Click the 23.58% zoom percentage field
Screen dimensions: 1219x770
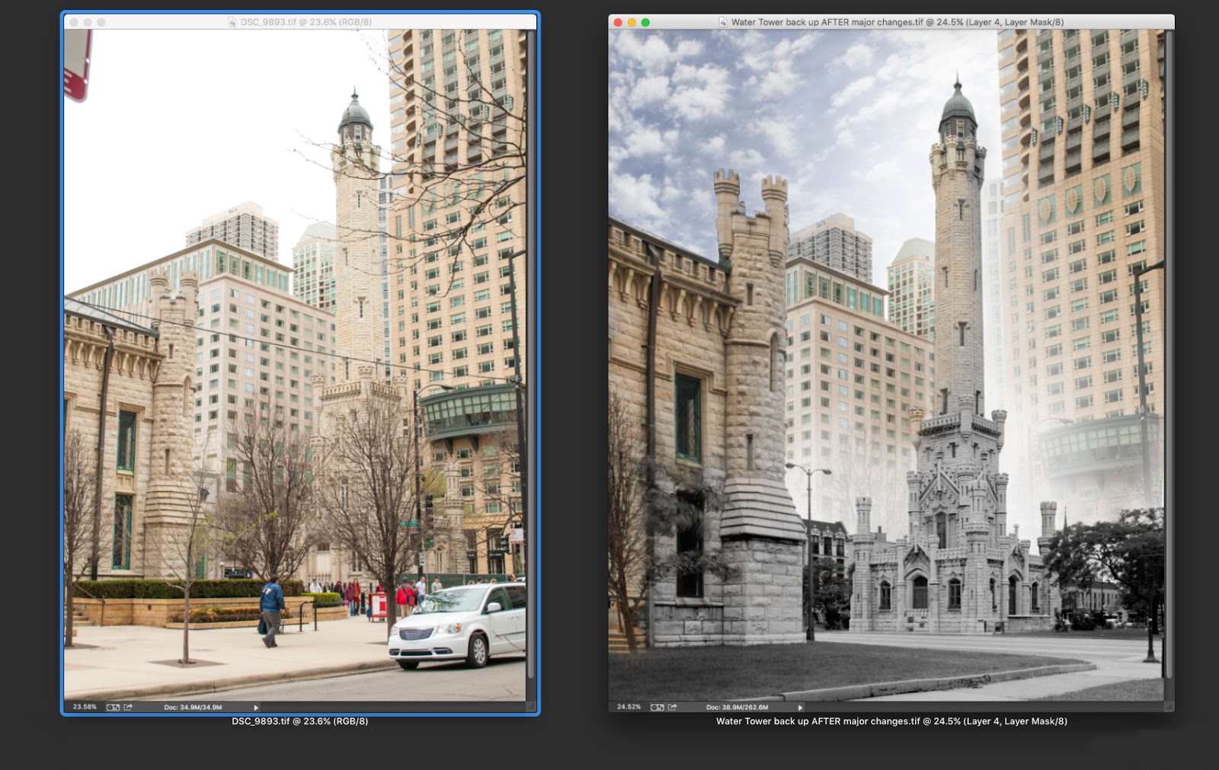(x=85, y=707)
